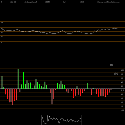
Task: Click the ') CAL' ticker text
Action: pos(82,2)
